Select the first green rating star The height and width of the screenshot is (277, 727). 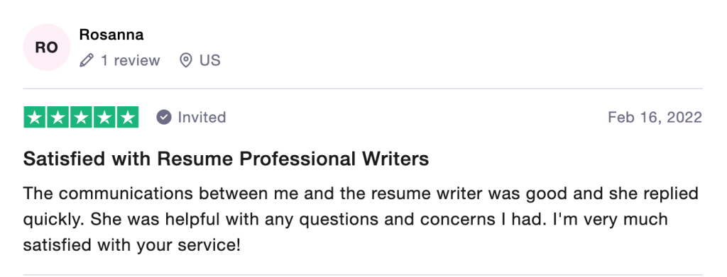click(34, 117)
